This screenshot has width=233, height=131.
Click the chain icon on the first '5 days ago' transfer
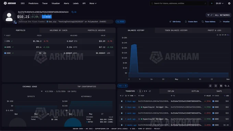tap(122, 101)
